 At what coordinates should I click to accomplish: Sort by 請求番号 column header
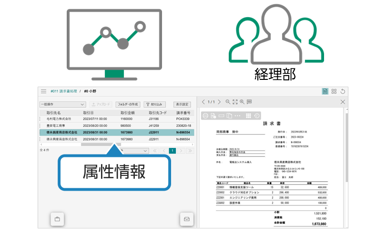click(183, 113)
